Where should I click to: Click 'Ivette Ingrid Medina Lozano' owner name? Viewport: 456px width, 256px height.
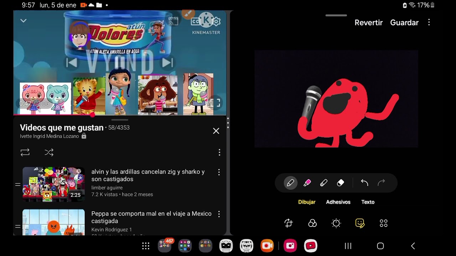tap(49, 136)
